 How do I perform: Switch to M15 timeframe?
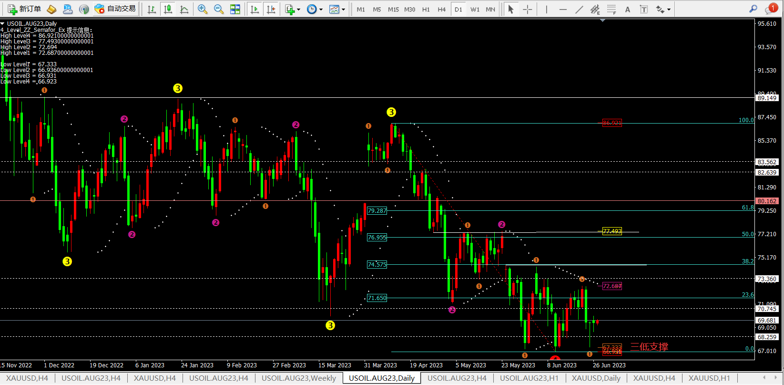point(393,10)
